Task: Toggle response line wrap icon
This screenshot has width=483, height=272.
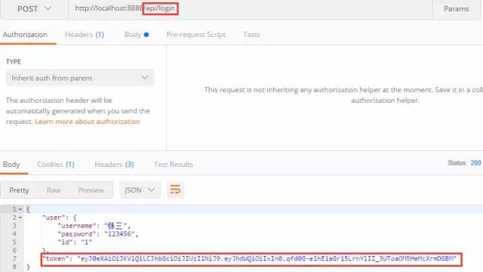Action: point(175,190)
